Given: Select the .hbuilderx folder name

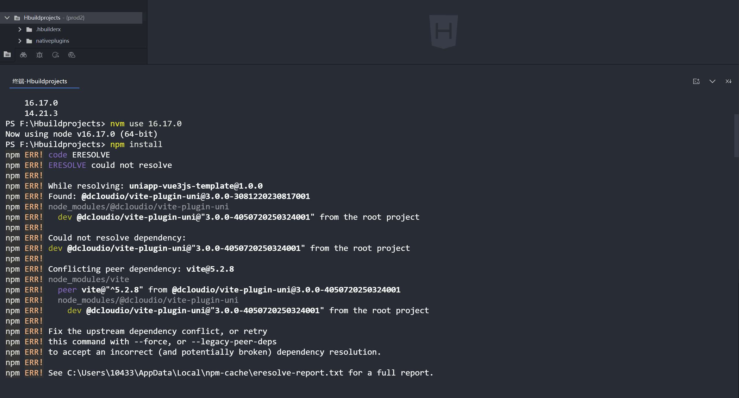Looking at the screenshot, I should pos(48,29).
